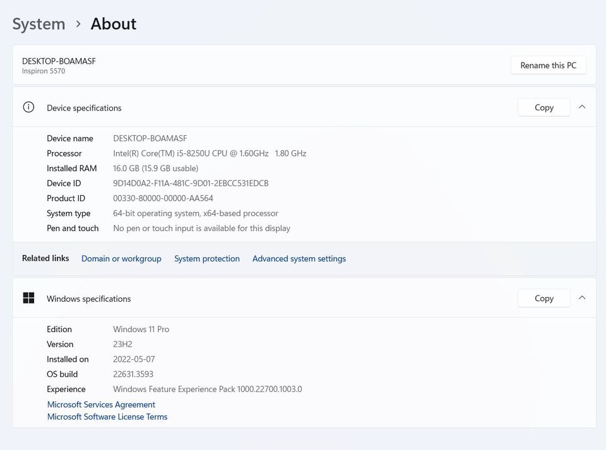
Task: Click the Device specifications info icon
Action: click(x=28, y=107)
